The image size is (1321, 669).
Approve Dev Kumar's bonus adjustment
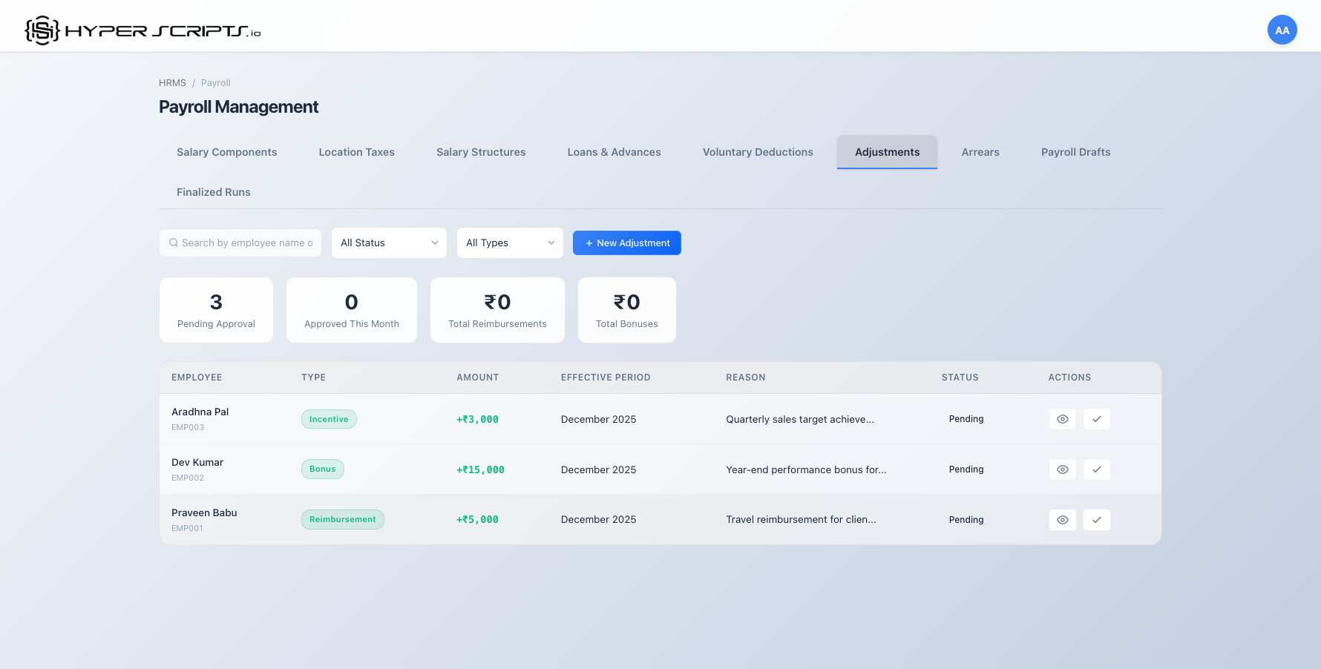1096,469
